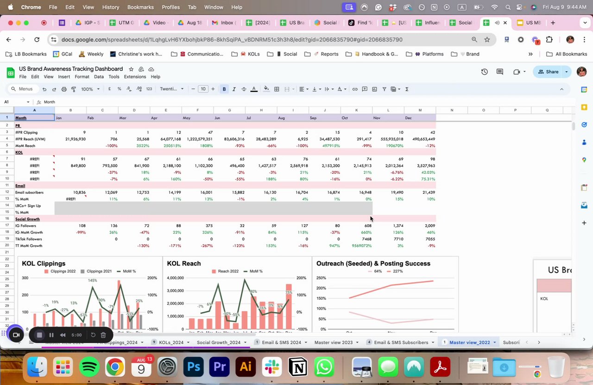
Task: Activate the paint format tool
Action: click(x=74, y=89)
